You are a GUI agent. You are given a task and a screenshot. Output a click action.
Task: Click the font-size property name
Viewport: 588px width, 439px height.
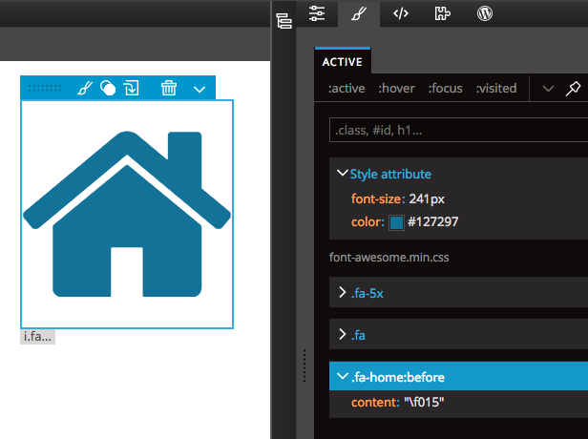(378, 199)
